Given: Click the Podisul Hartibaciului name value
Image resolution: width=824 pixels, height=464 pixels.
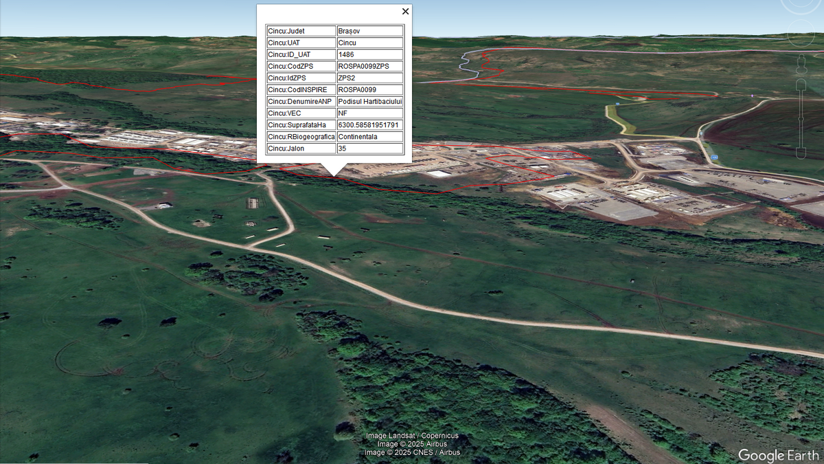Looking at the screenshot, I should (x=369, y=101).
